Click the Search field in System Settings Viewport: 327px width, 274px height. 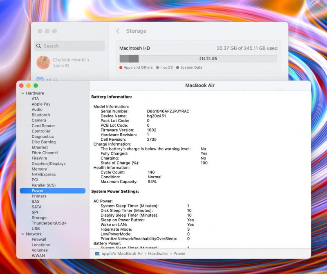pyautogui.click(x=69, y=46)
